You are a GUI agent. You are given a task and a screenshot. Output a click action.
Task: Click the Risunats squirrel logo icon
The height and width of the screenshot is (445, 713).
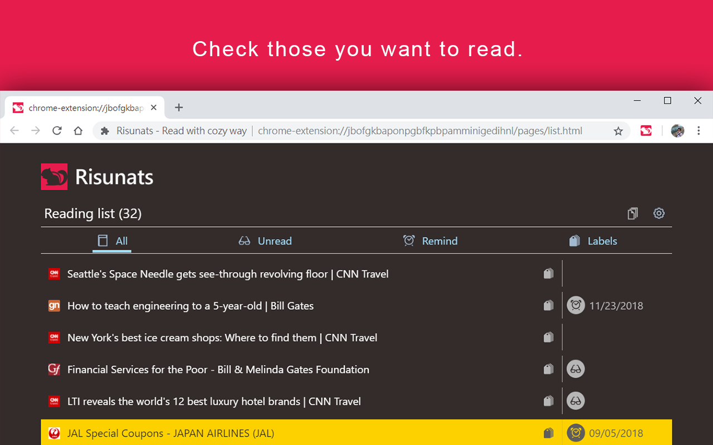point(54,177)
